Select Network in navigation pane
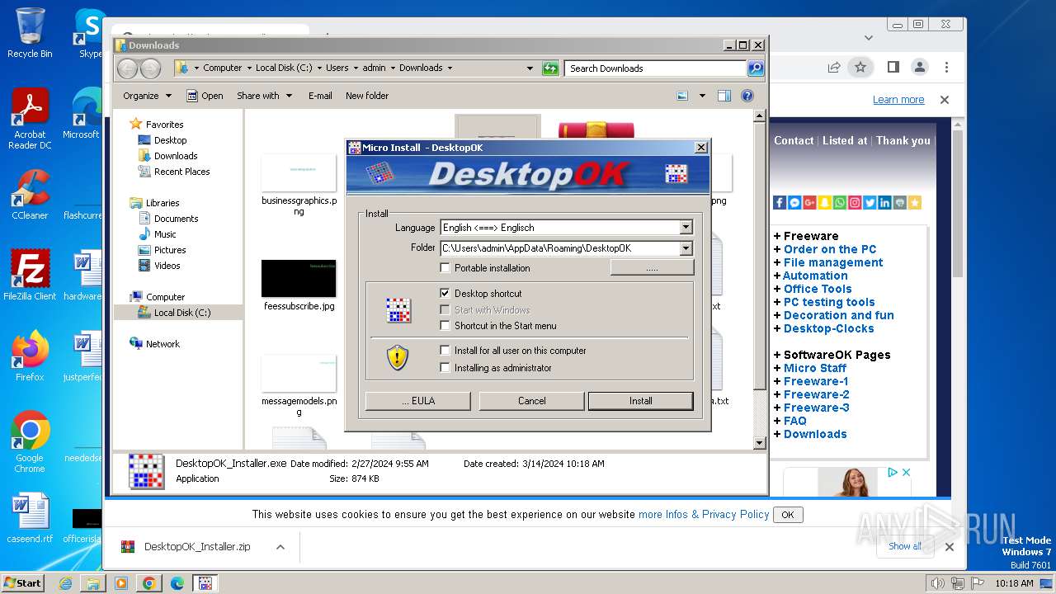This screenshot has width=1056, height=594. [x=163, y=344]
